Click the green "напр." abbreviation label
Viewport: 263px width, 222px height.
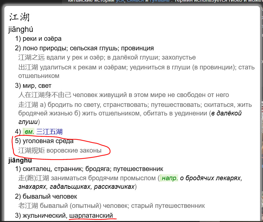[170, 178]
